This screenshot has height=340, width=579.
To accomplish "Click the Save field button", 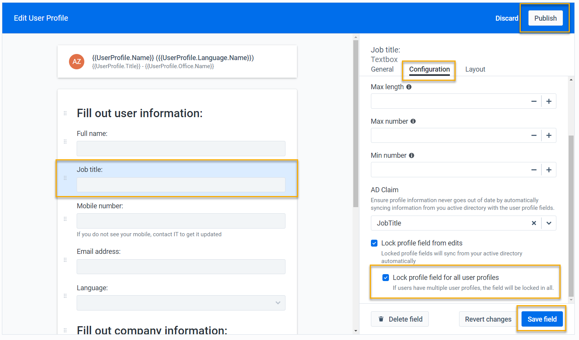I will point(542,319).
